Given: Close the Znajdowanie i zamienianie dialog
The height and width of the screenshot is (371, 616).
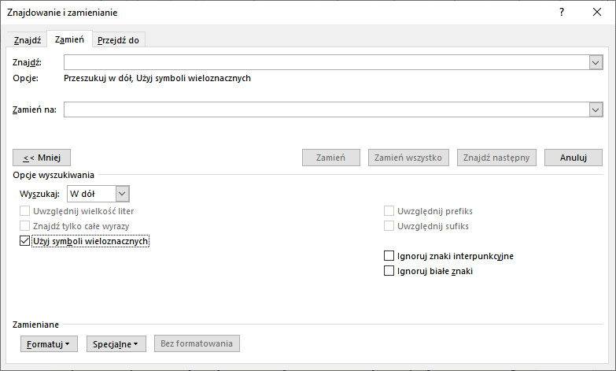Looking at the screenshot, I should pos(597,13).
